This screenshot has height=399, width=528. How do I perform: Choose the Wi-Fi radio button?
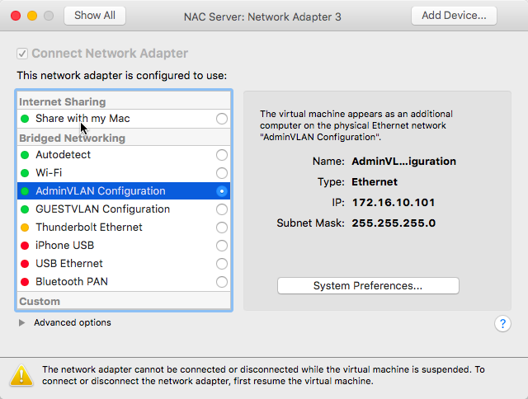(222, 173)
